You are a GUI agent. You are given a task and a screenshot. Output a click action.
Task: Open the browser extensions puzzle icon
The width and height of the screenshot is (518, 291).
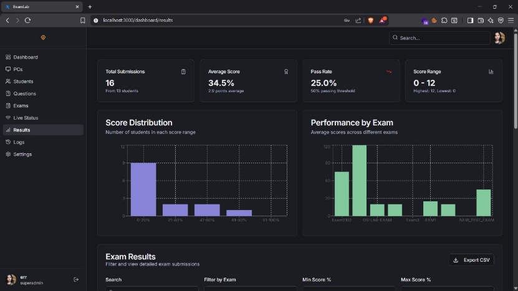coord(444,20)
